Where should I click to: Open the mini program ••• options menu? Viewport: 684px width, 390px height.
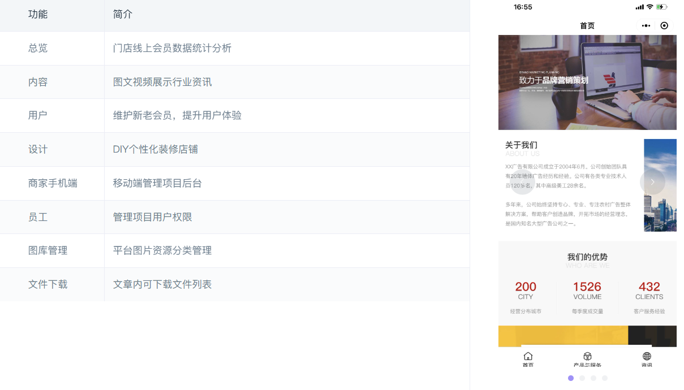(646, 25)
